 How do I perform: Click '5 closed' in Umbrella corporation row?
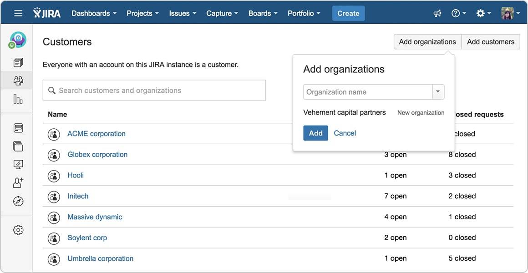[x=462, y=258]
